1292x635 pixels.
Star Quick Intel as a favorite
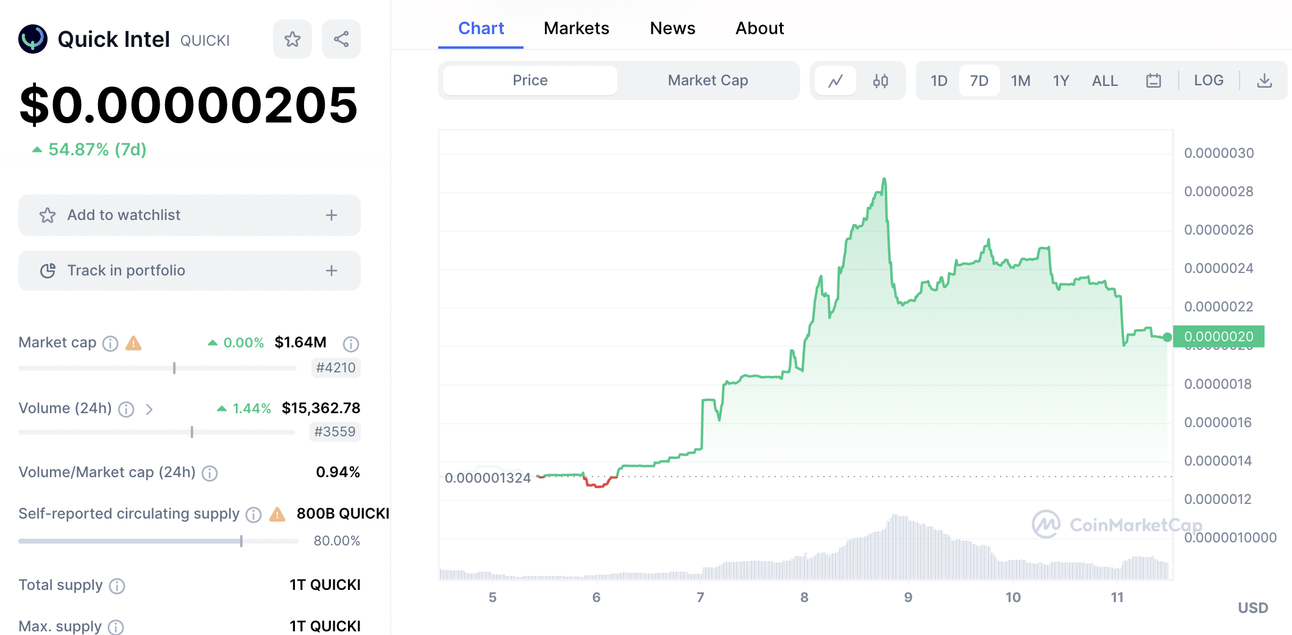click(293, 39)
